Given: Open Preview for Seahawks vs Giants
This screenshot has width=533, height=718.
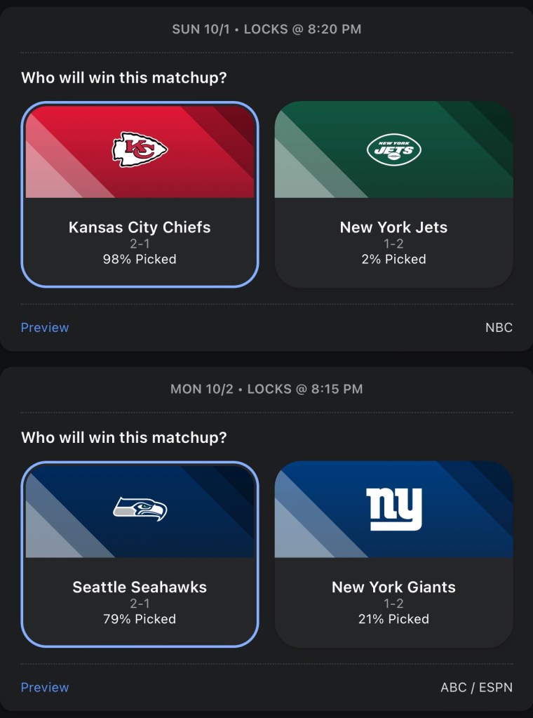Looking at the screenshot, I should click(45, 687).
